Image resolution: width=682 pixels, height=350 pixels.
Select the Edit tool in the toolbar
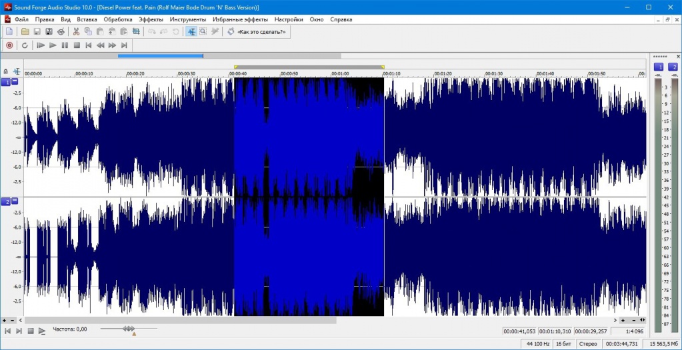pos(191,31)
